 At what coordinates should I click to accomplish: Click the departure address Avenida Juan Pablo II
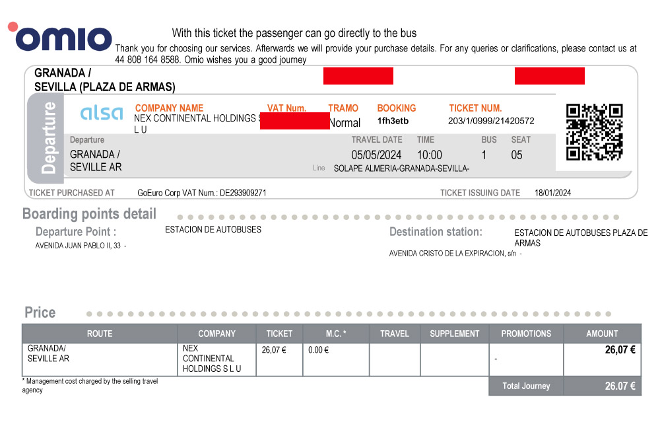[79, 246]
